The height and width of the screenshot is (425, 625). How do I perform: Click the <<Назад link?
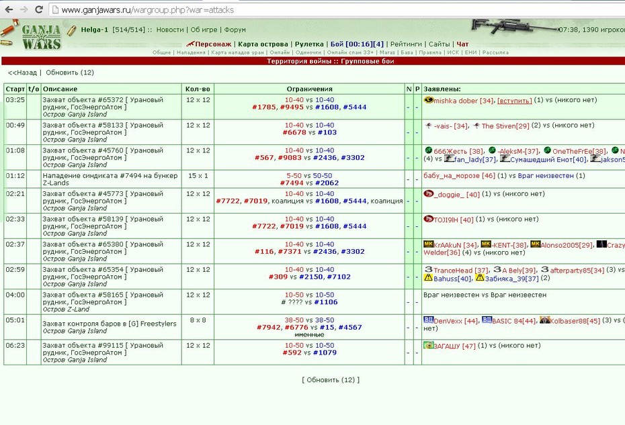click(x=22, y=73)
